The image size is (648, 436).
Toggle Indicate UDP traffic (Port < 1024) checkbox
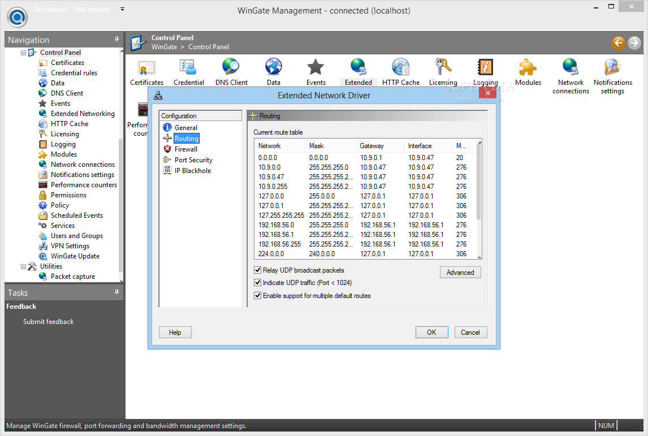(257, 283)
